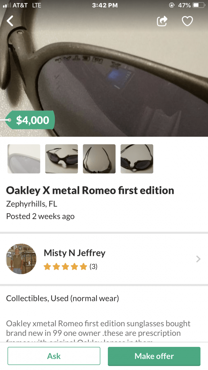Tap the battery indicator in status bar

click(199, 5)
